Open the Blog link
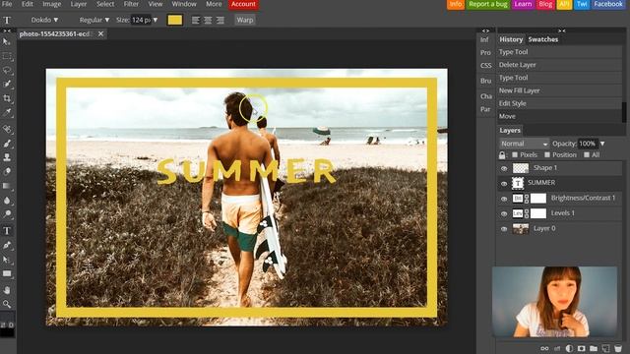 545,4
